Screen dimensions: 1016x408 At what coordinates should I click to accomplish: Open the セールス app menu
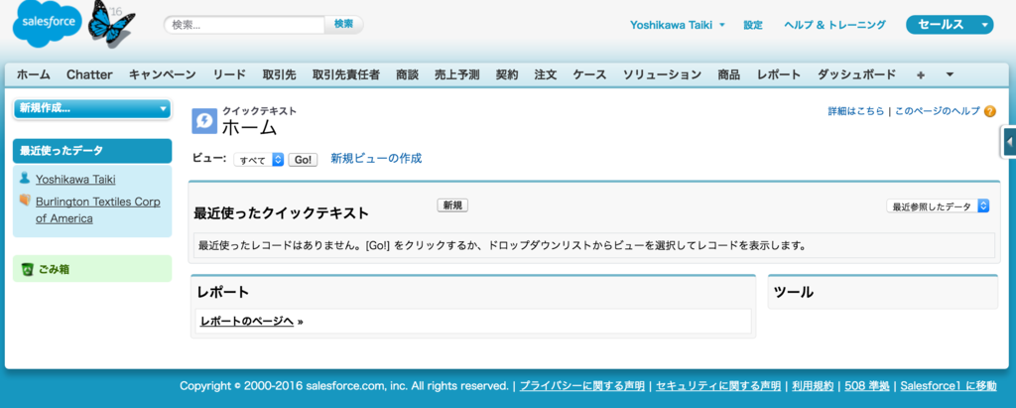click(950, 25)
